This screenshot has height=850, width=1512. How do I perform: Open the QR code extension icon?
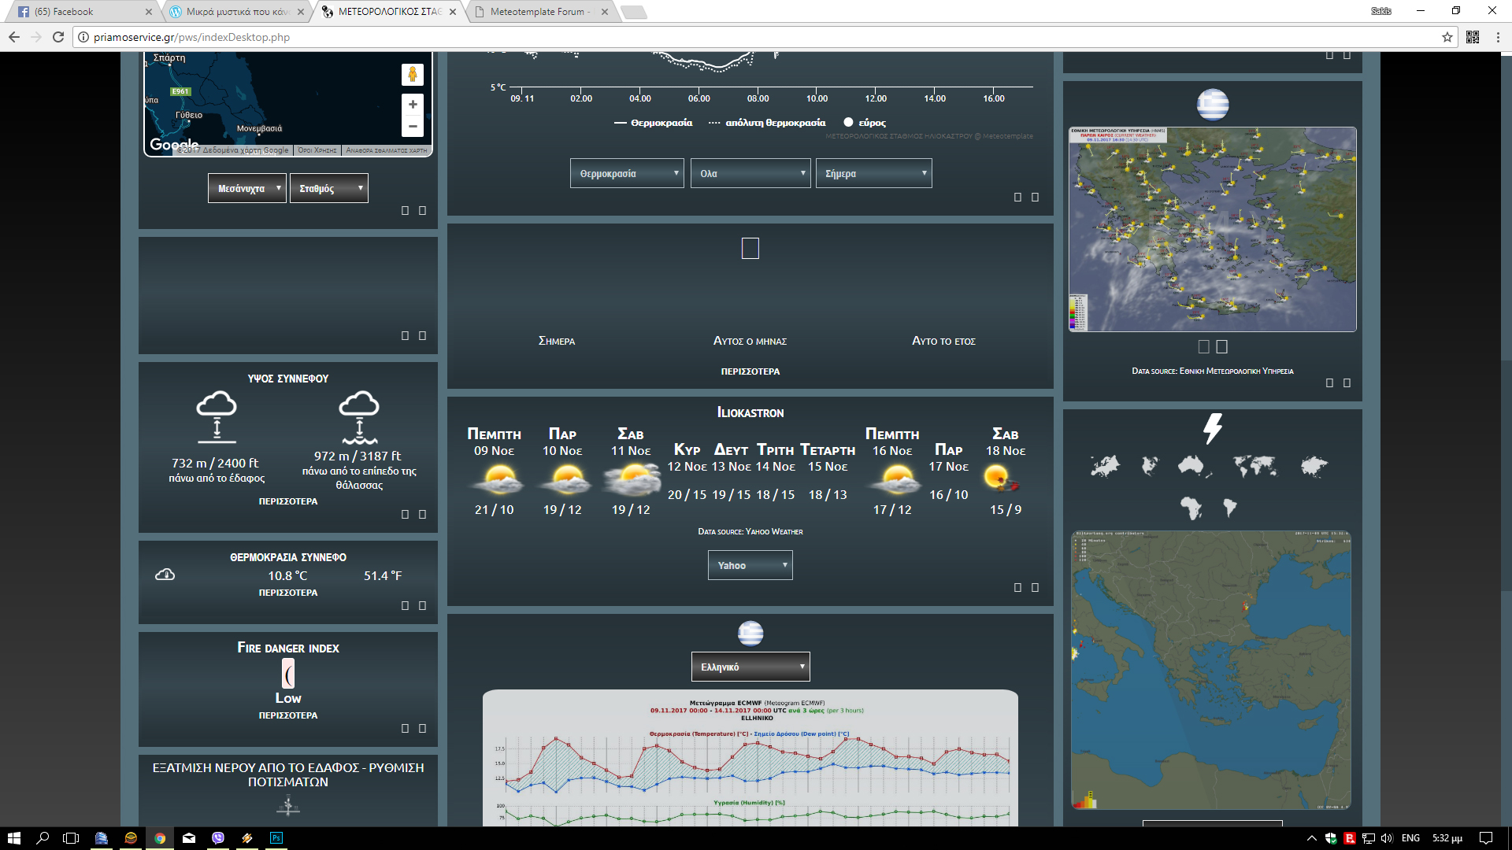(1473, 37)
